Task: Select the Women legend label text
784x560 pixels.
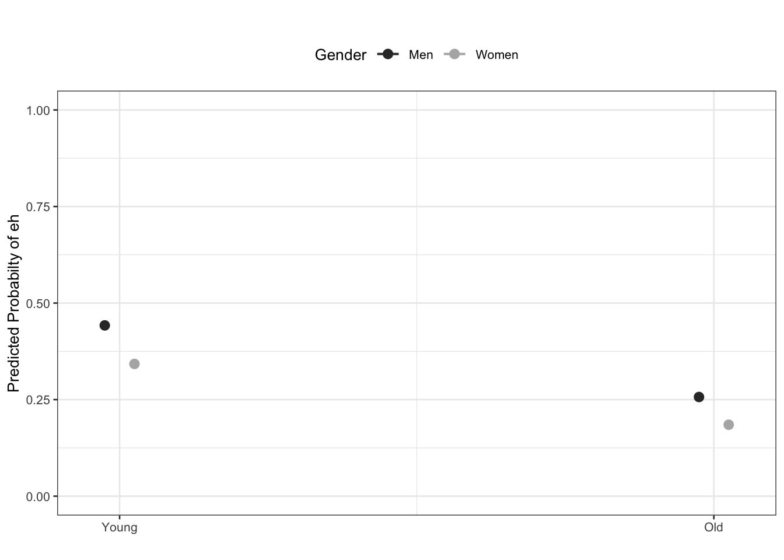Action: point(496,55)
